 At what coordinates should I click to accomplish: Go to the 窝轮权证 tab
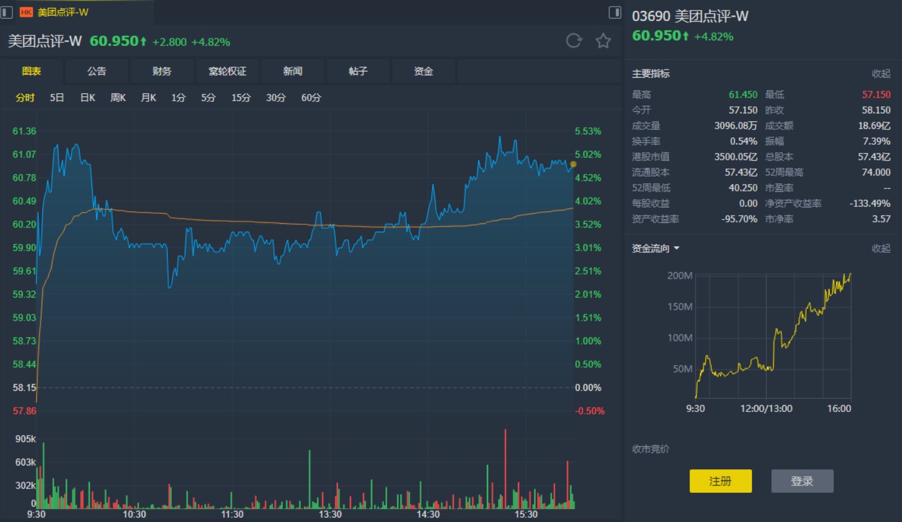(227, 71)
